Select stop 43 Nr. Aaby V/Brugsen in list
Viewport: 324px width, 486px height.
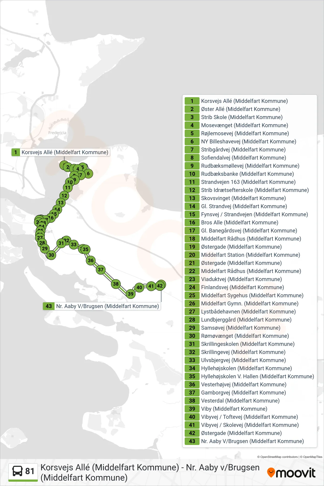click(x=249, y=441)
